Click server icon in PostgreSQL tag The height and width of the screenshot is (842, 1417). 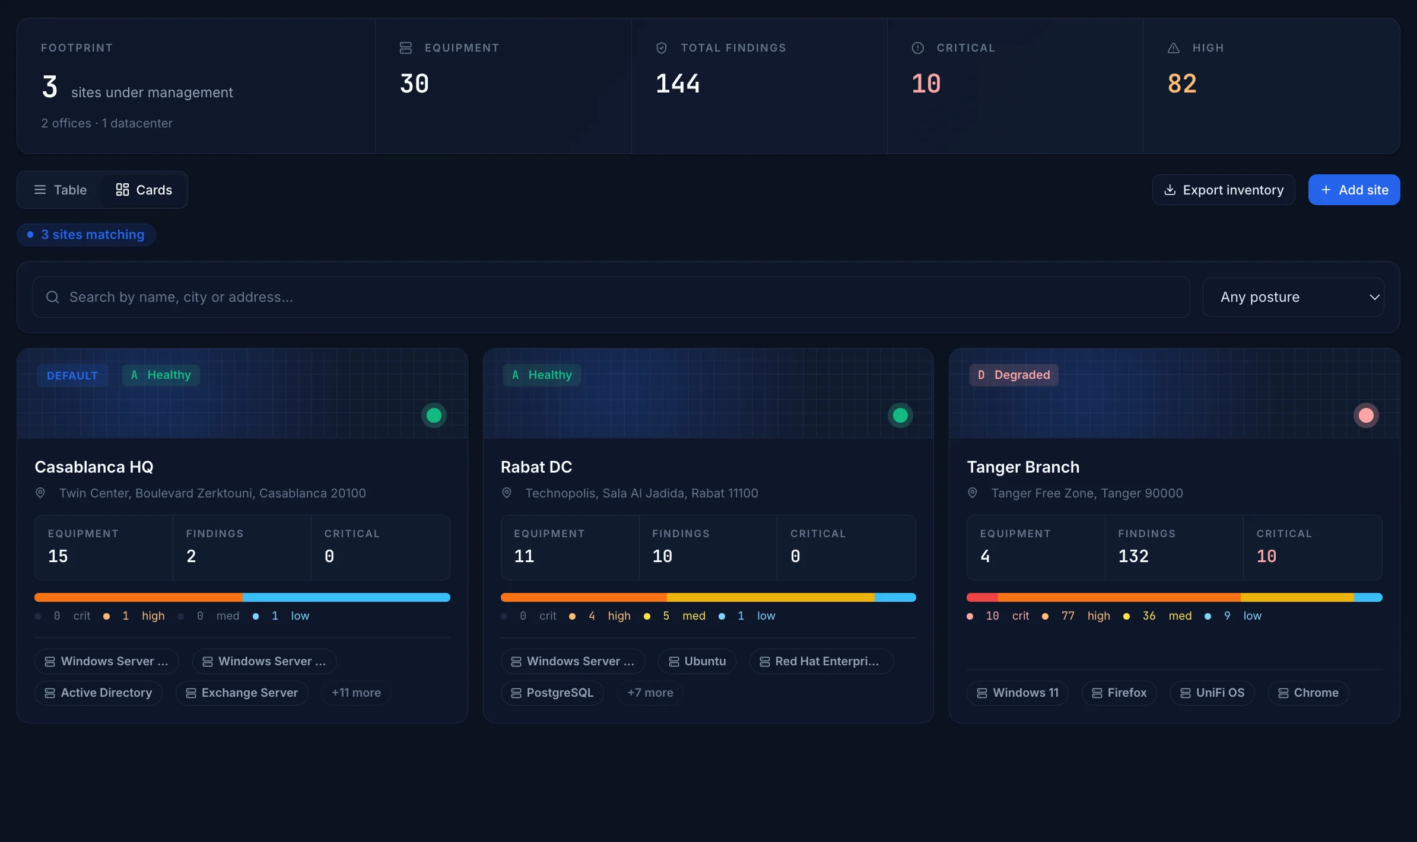(516, 693)
